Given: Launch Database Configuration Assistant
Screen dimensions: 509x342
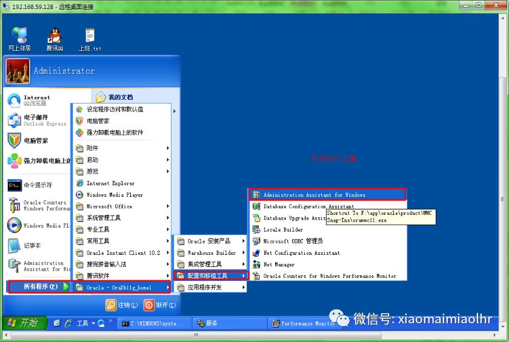Looking at the screenshot, I should pyautogui.click(x=328, y=206).
